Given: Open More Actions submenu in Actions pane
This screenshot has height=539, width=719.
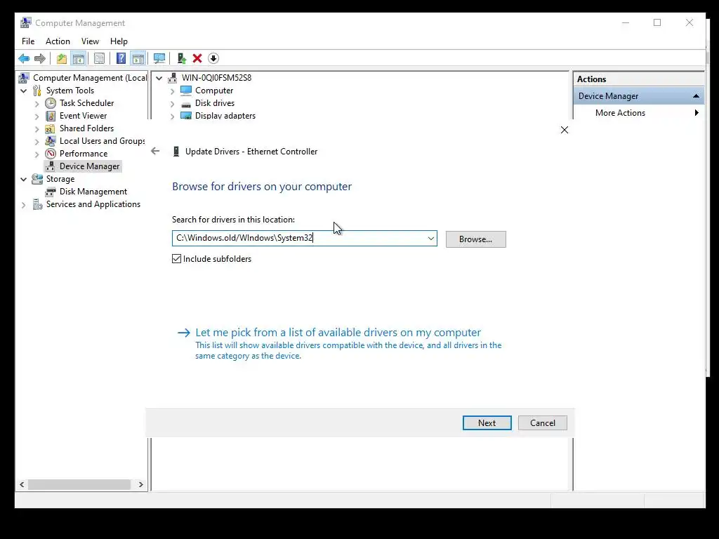Looking at the screenshot, I should click(638, 113).
